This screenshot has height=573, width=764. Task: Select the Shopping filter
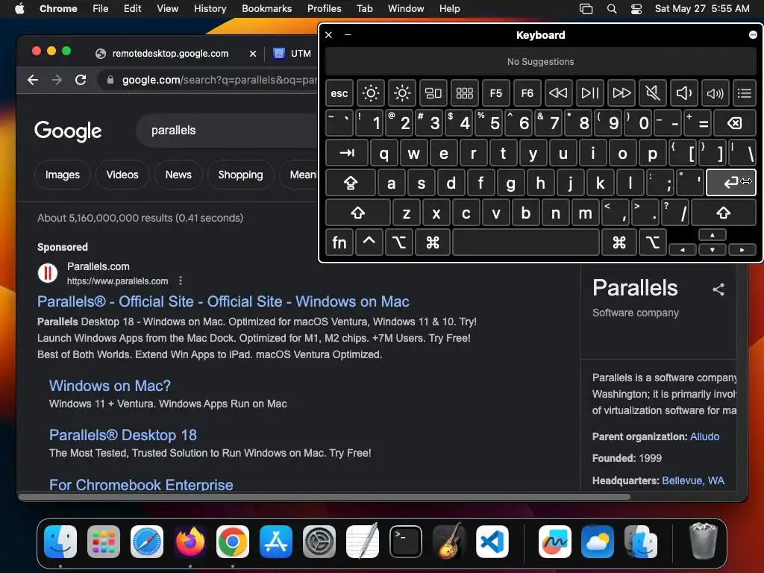click(241, 175)
